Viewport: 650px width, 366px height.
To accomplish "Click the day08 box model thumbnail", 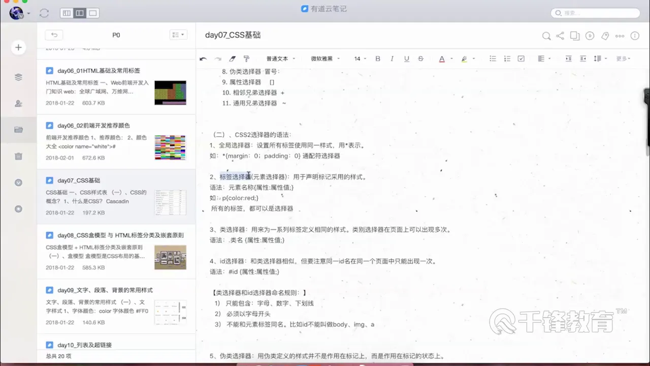I will pyautogui.click(x=170, y=257).
